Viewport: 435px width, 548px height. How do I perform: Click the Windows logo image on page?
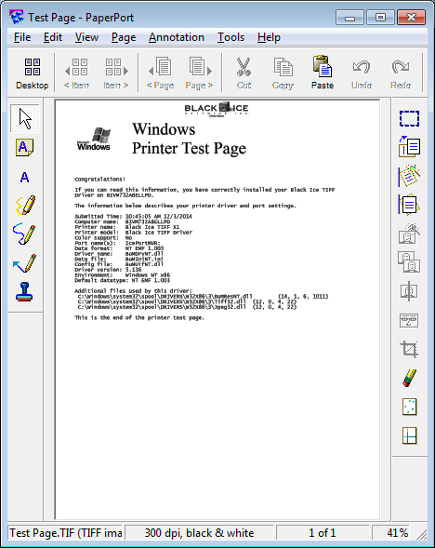coord(94,140)
